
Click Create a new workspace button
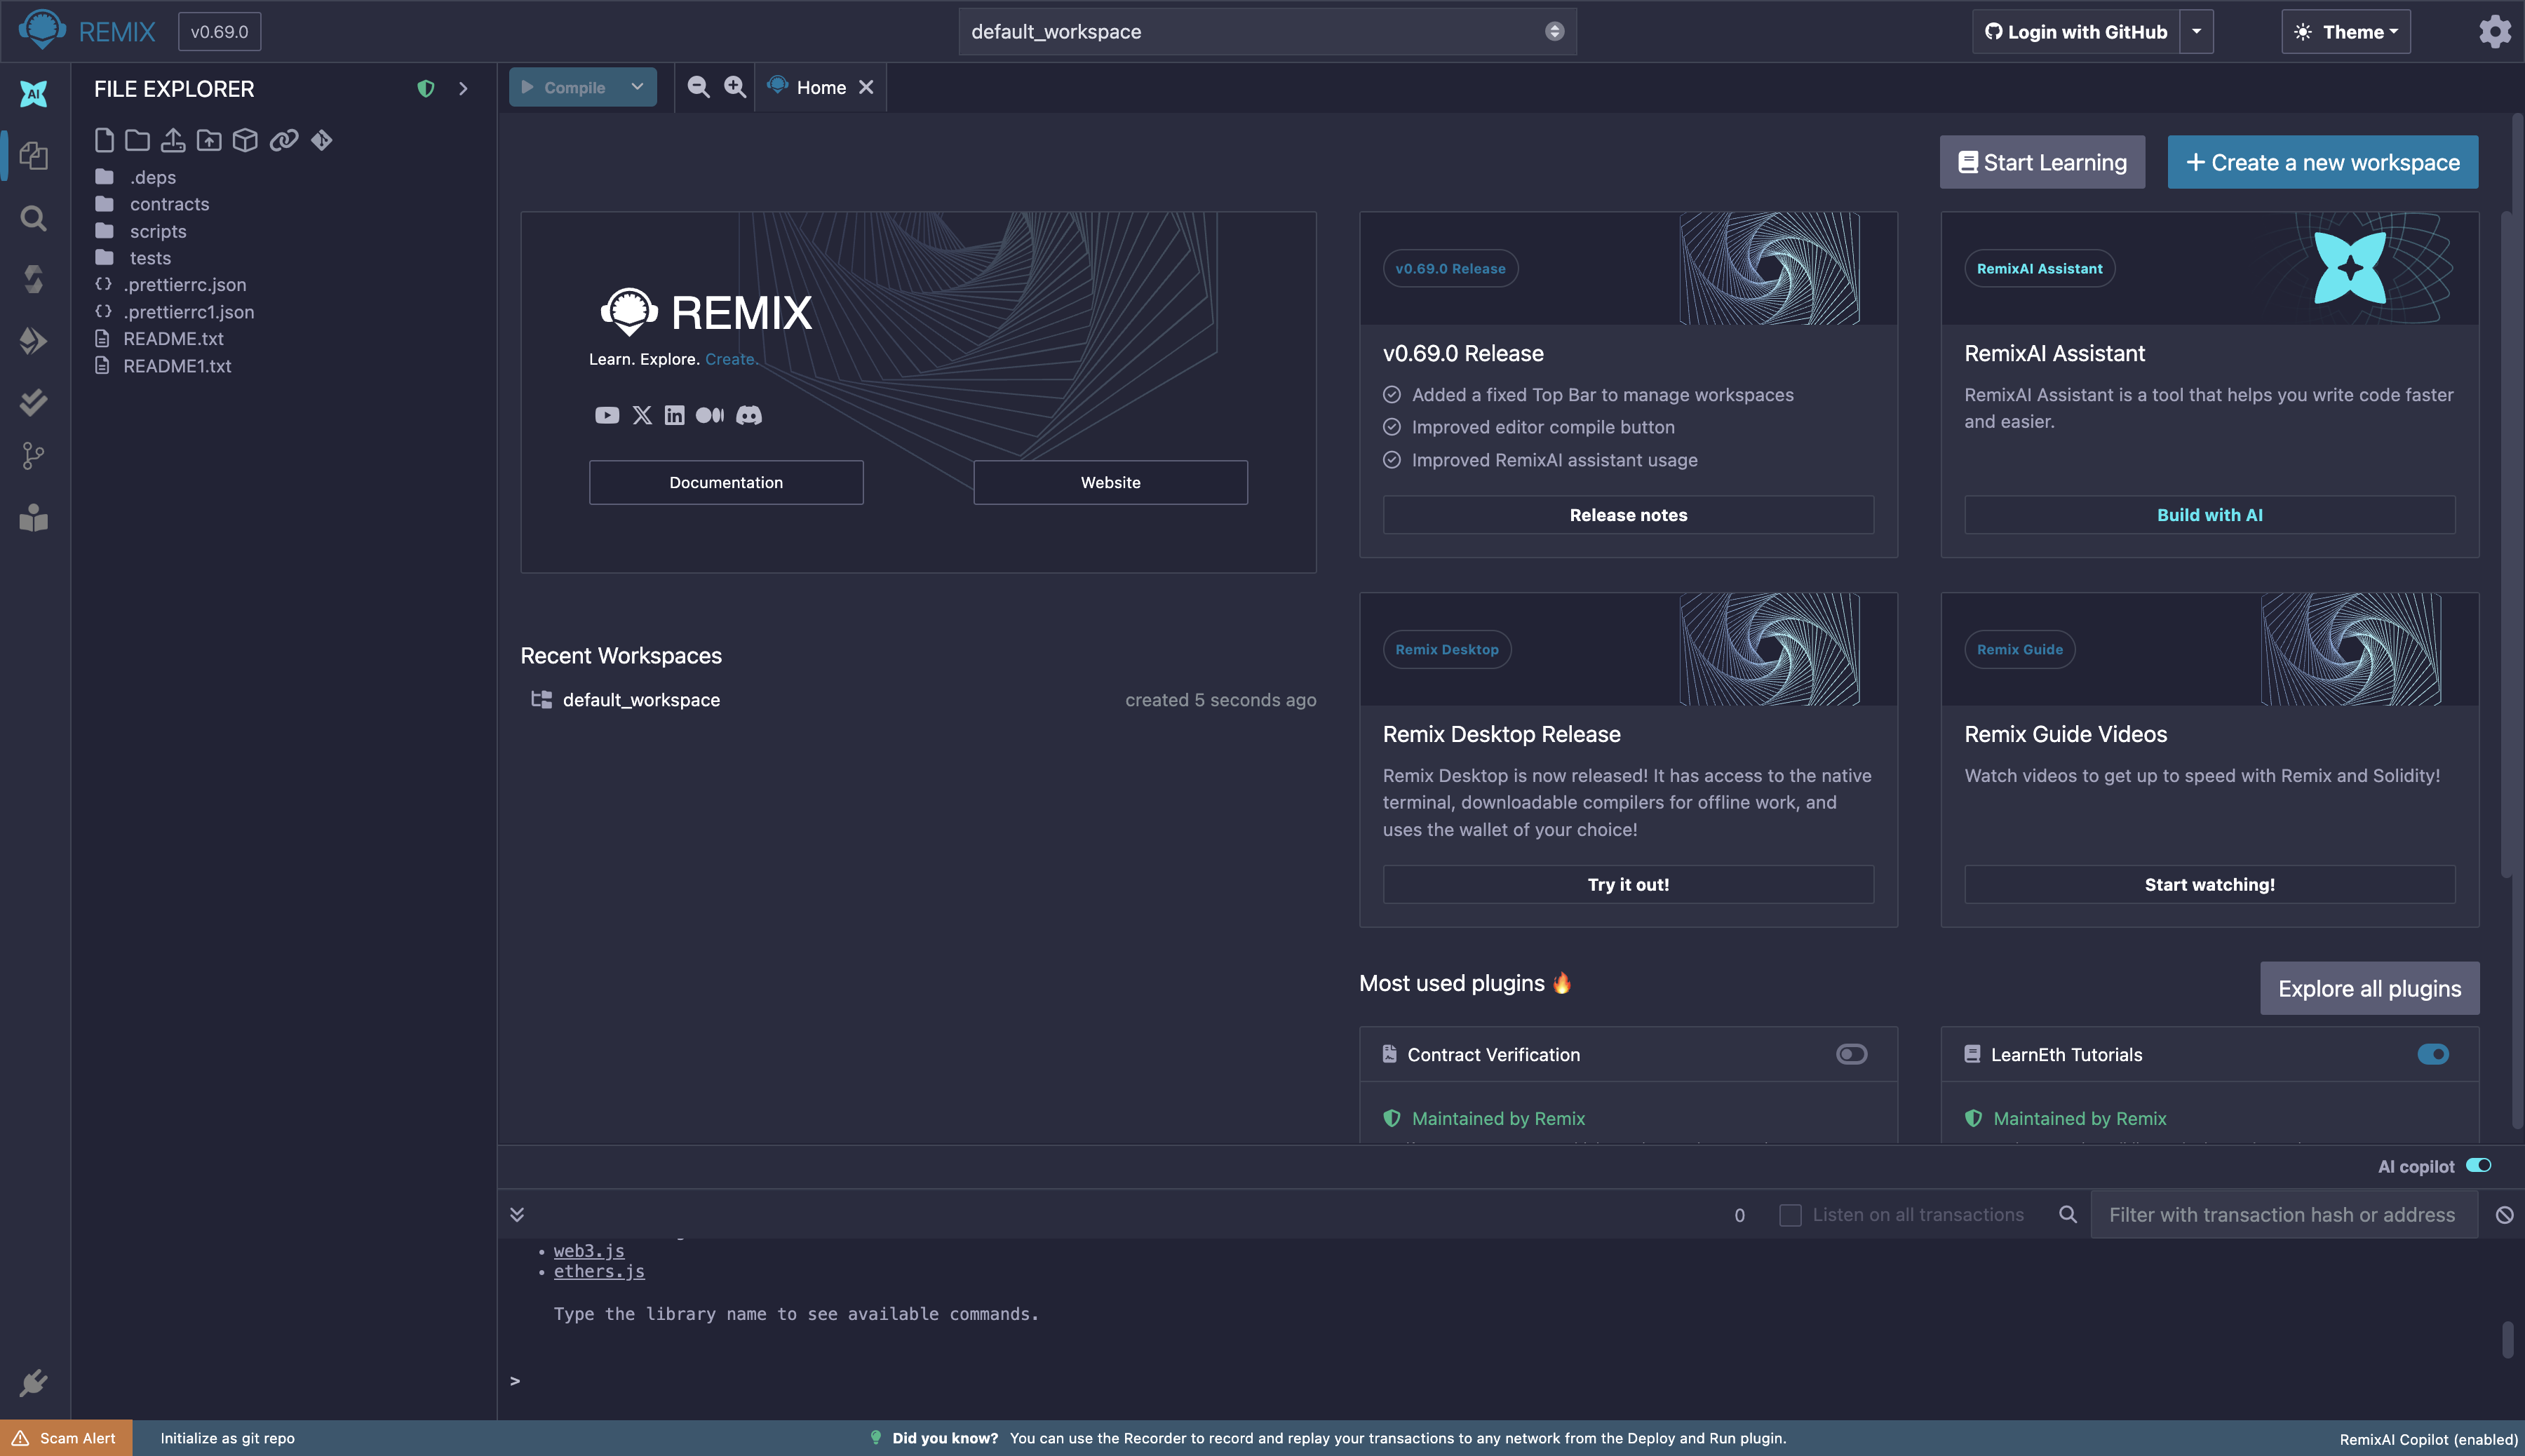[2322, 162]
